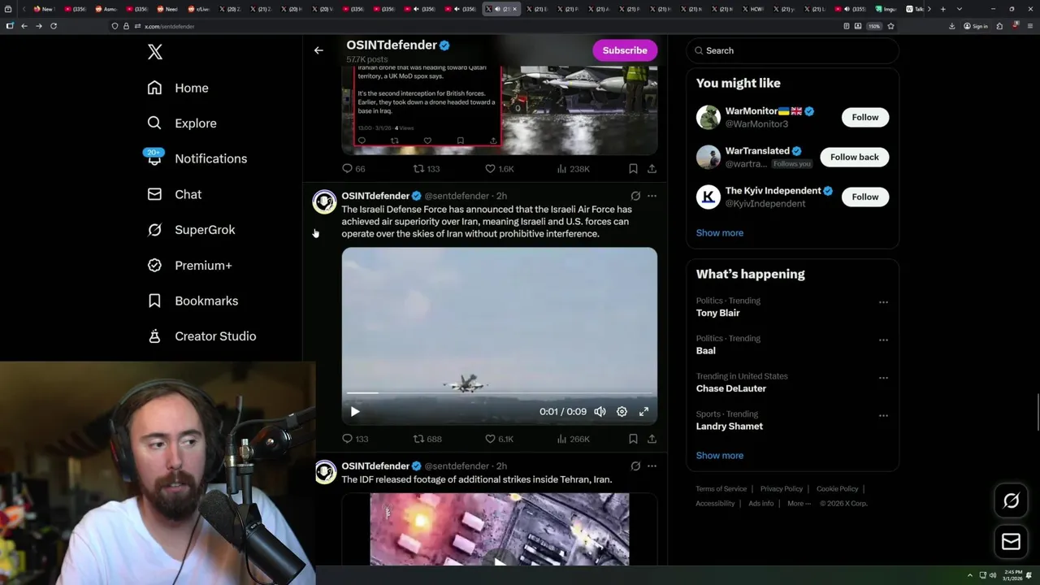Click the video progress bar

(x=500, y=393)
